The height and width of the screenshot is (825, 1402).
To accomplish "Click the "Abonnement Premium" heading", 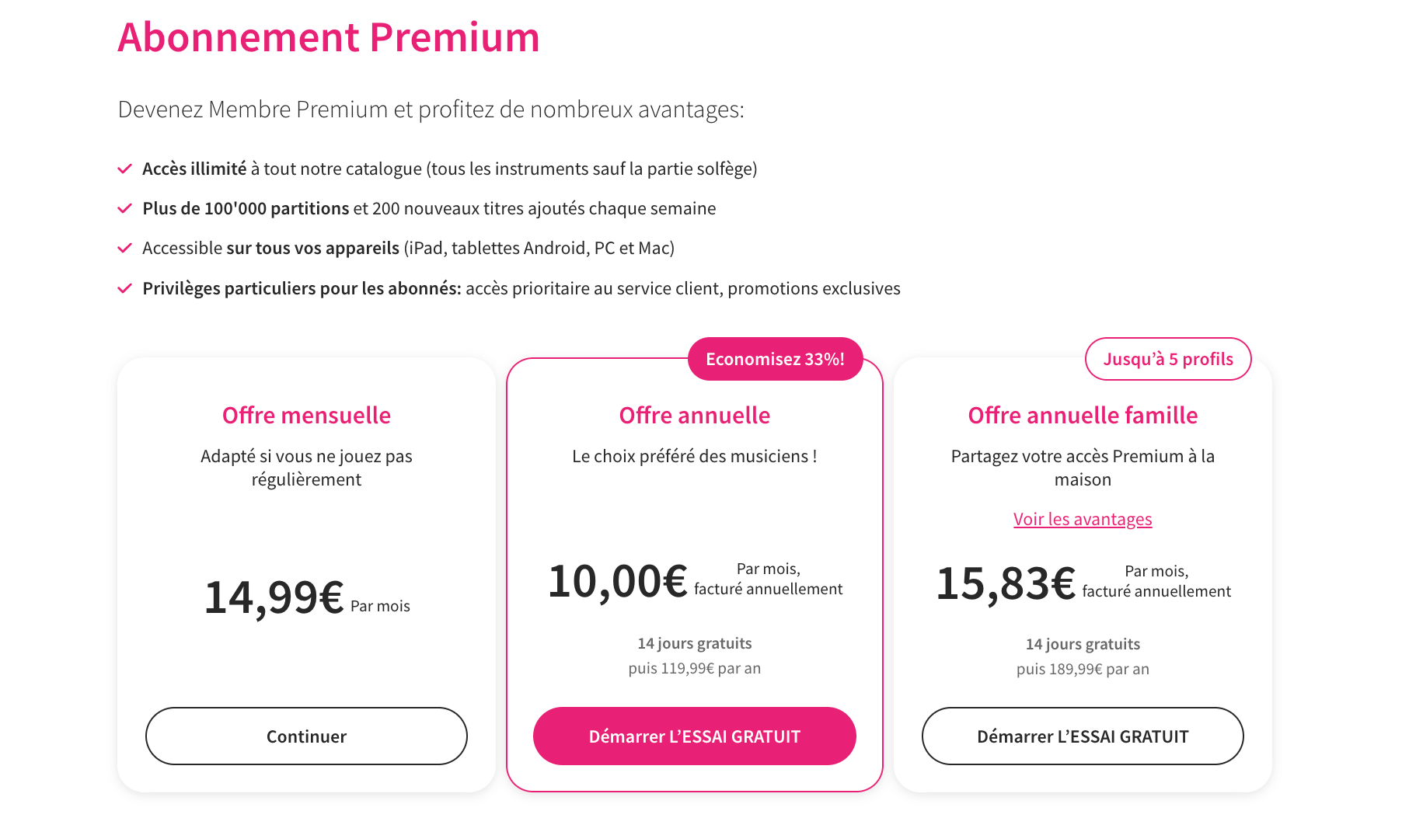I will [327, 37].
